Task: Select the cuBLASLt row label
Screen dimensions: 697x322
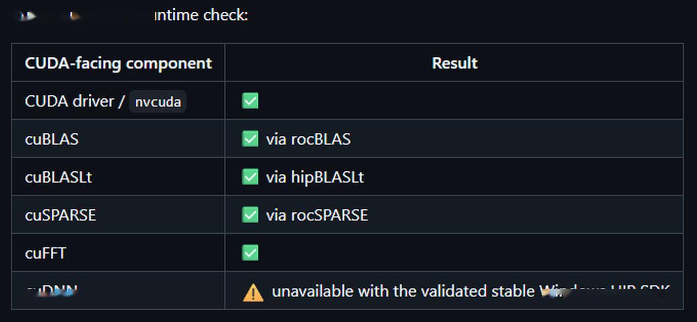Action: 58,177
